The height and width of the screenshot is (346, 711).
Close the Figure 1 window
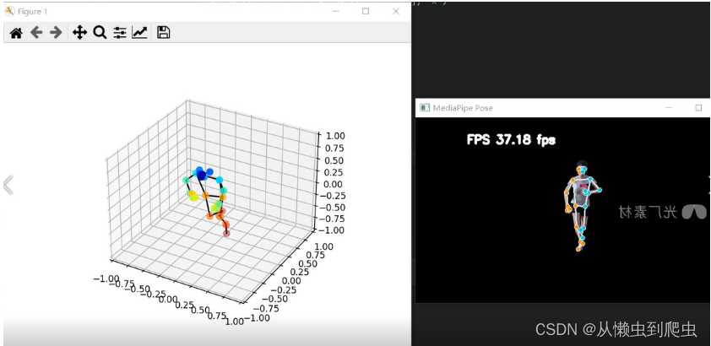396,11
